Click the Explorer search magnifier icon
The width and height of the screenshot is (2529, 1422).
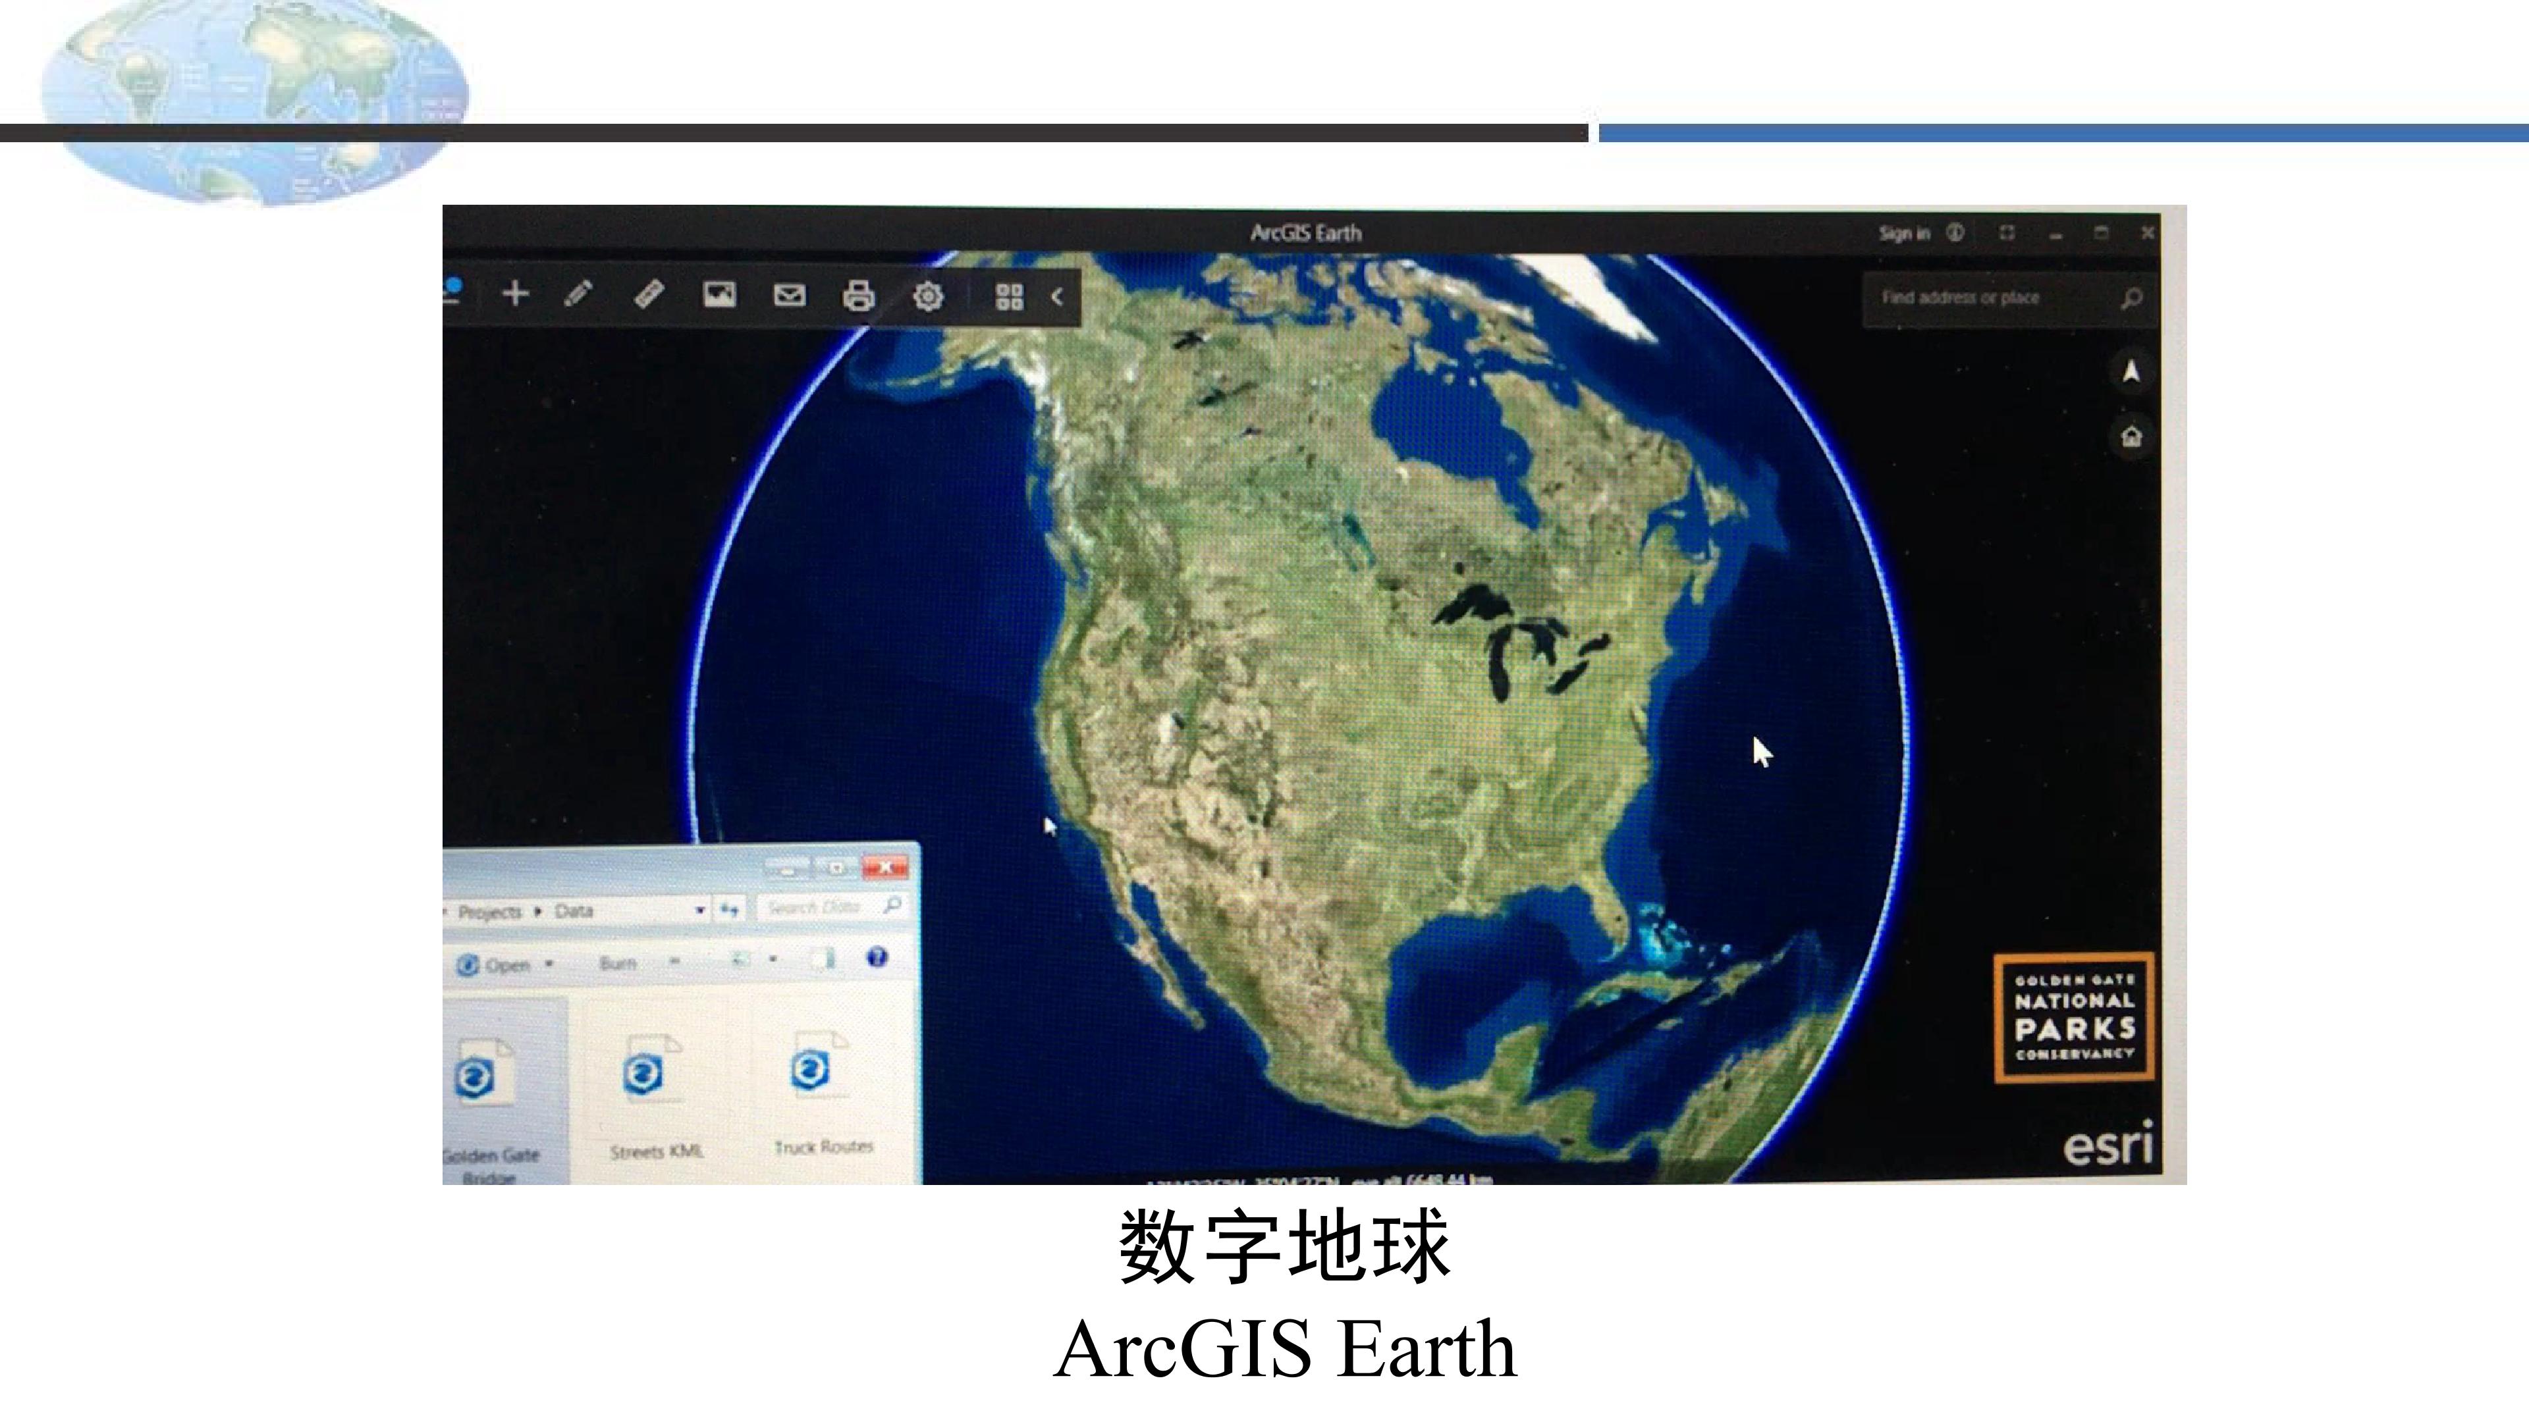coord(892,905)
